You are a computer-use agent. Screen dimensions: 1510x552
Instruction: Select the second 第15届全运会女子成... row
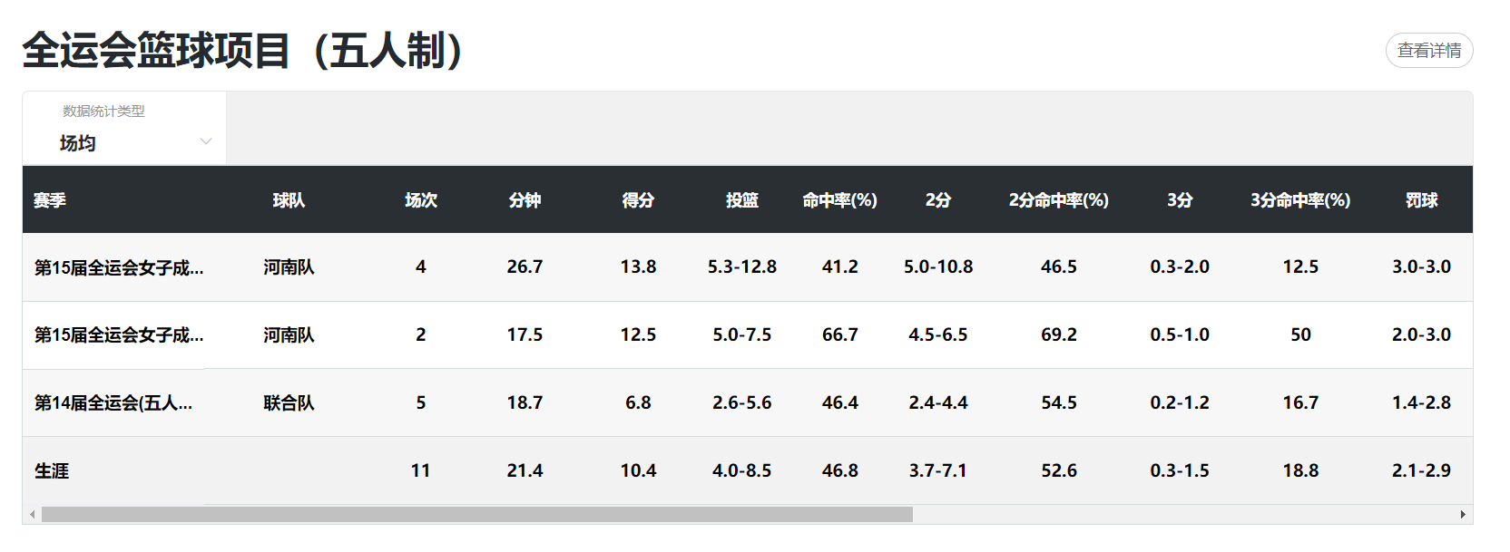pos(119,335)
